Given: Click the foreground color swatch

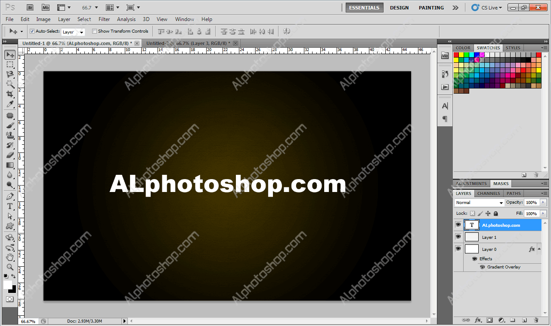Looking at the screenshot, I should point(8,285).
